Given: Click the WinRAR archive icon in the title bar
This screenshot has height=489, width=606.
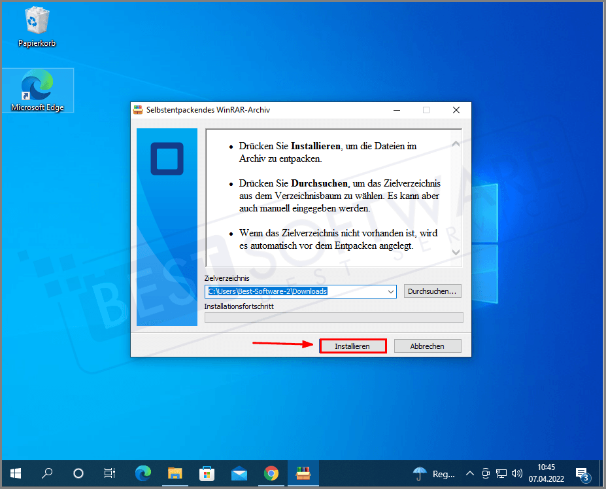Looking at the screenshot, I should pyautogui.click(x=137, y=109).
